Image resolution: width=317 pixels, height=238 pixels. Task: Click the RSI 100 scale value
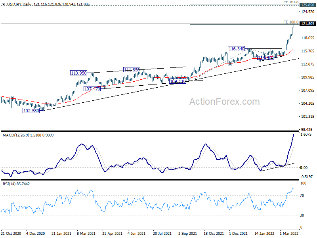point(303,183)
